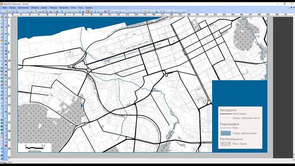This screenshot has width=295, height=166.
Task: Click the red Cut icon in toolbar
Action: coord(51,12)
